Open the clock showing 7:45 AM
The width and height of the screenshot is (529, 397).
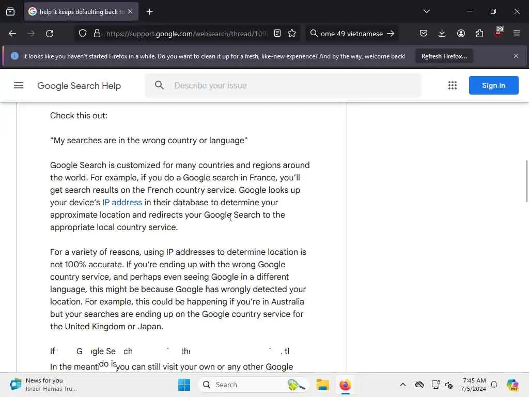click(x=473, y=385)
